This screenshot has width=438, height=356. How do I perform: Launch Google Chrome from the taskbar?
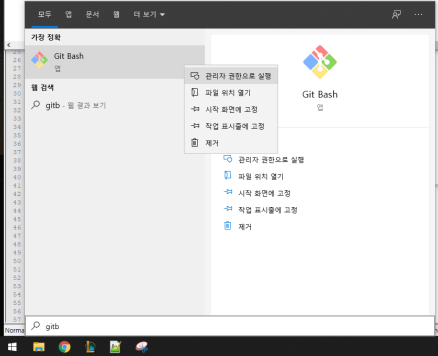64,347
